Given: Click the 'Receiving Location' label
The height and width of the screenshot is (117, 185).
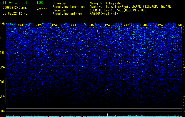Looking at the screenshot, I should coord(69,7).
